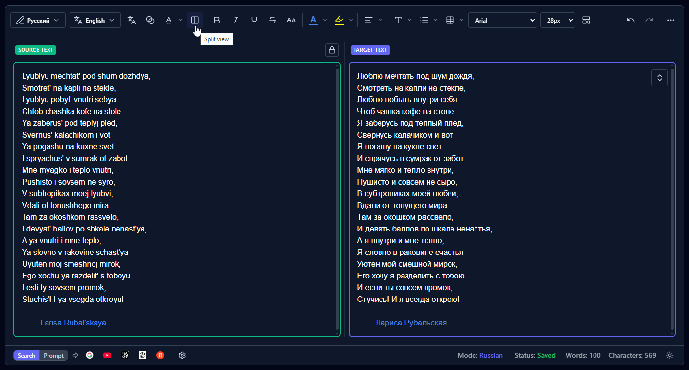Click the Status: Saved indicator

535,356
